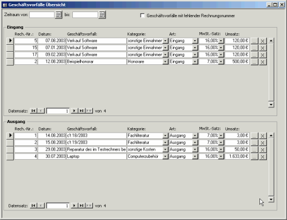Click Umsatz field showing 500,00 €
Viewport: 287px width, 220px height.
237,61
